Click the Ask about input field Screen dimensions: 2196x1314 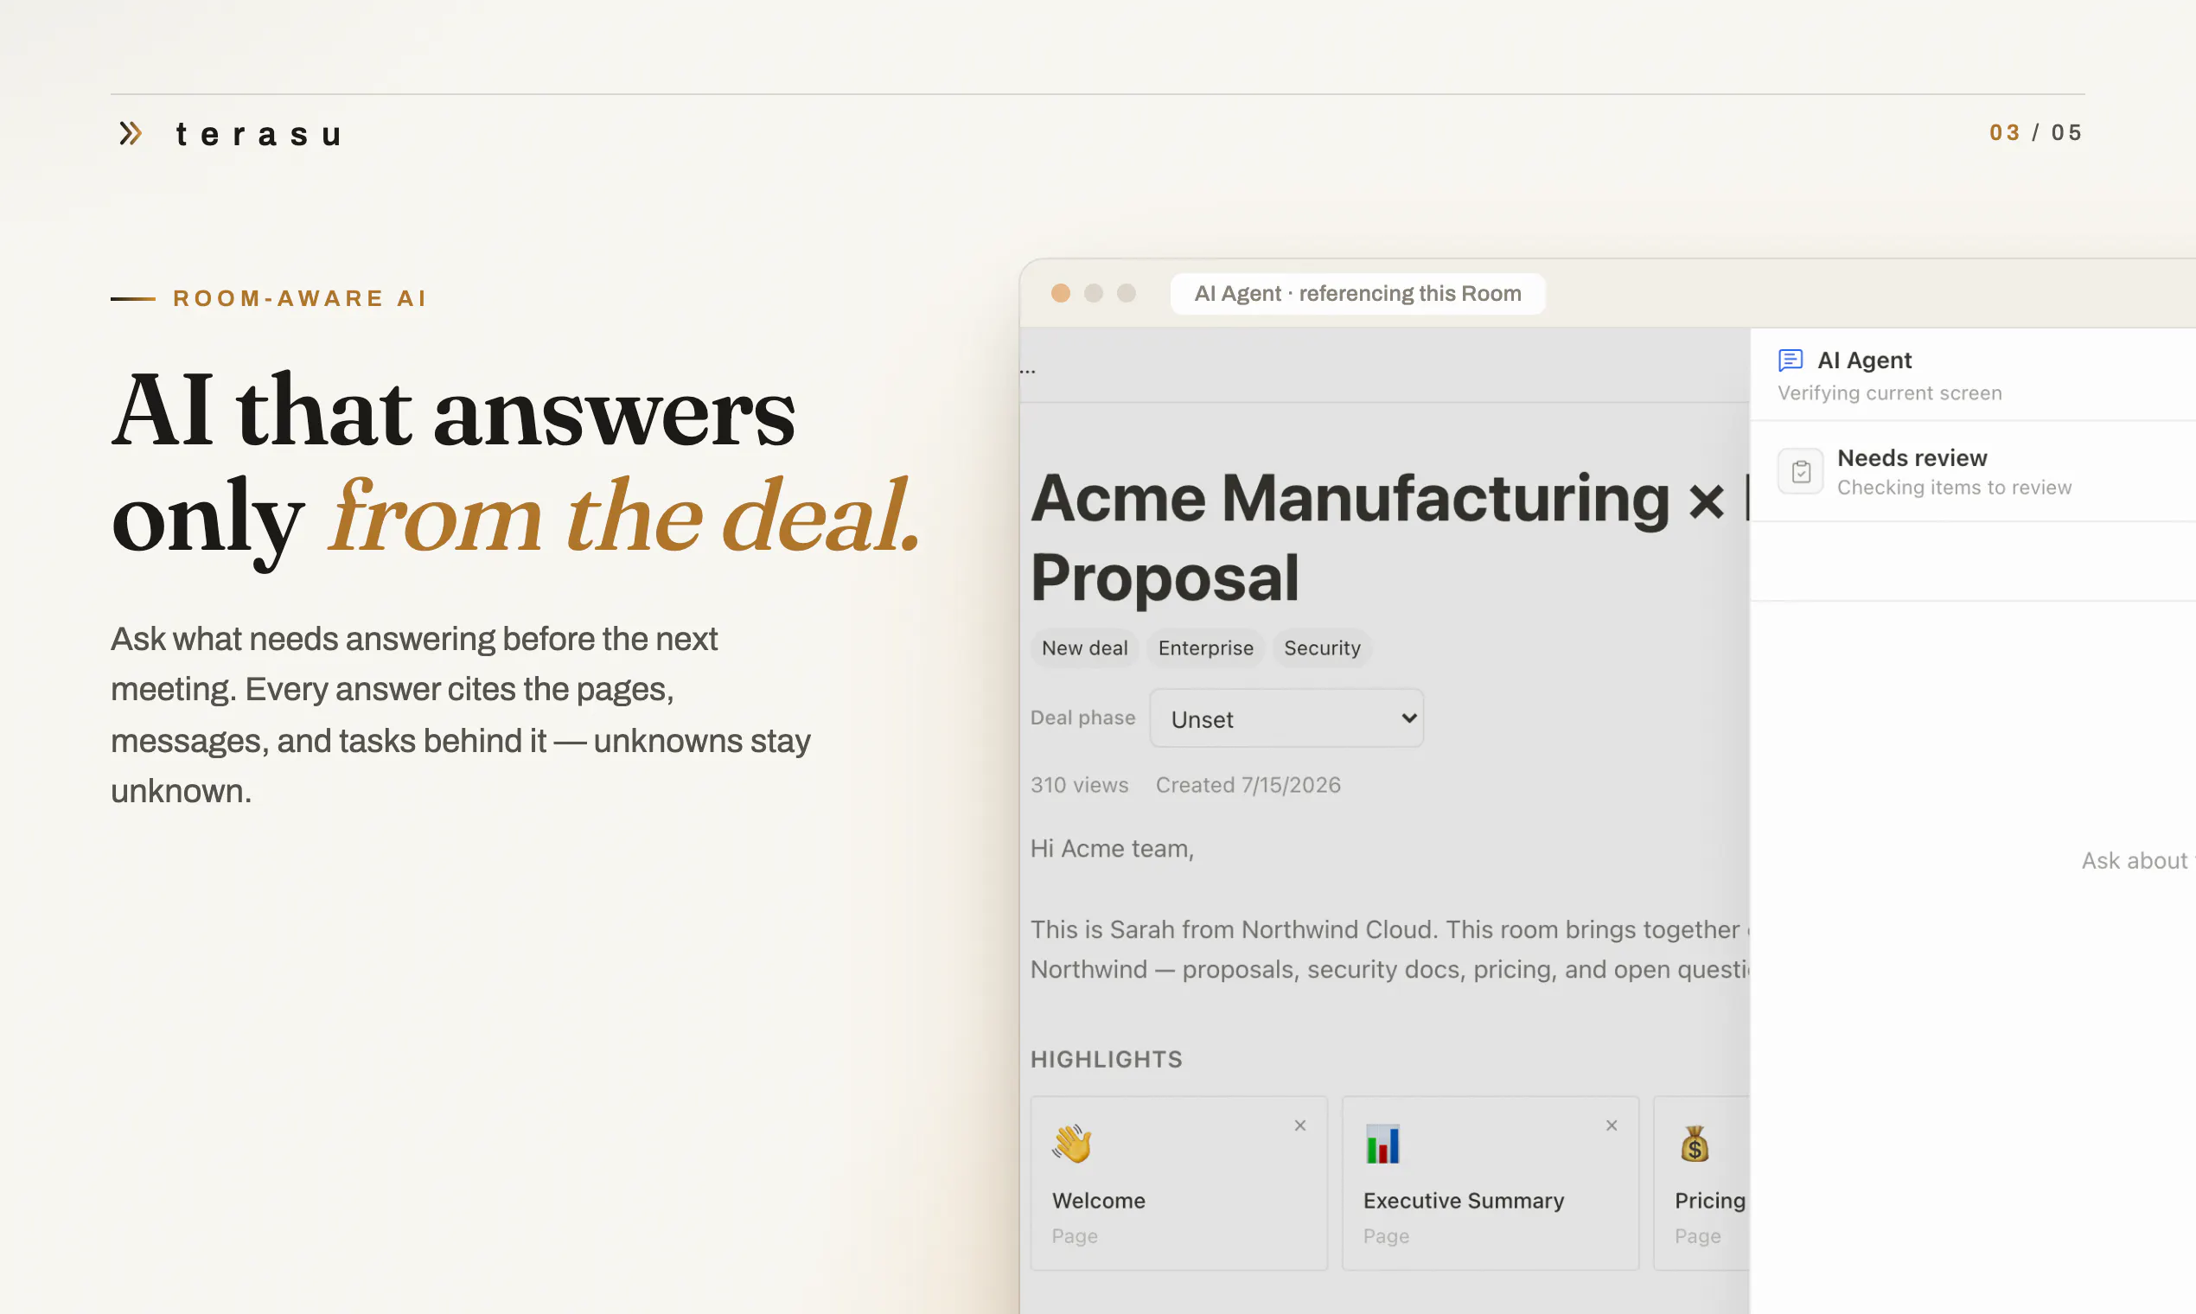click(x=2137, y=861)
